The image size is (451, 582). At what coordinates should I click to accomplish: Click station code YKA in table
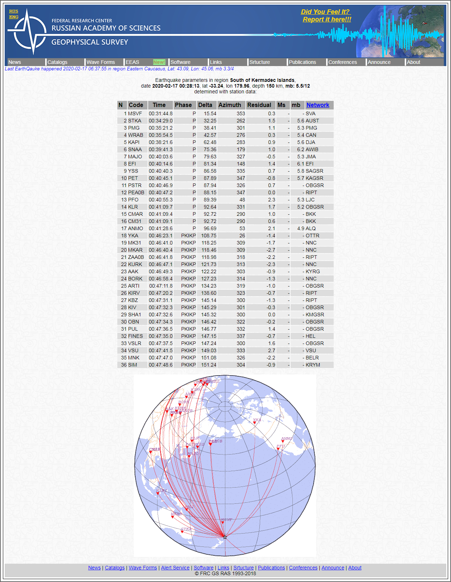tap(133, 236)
